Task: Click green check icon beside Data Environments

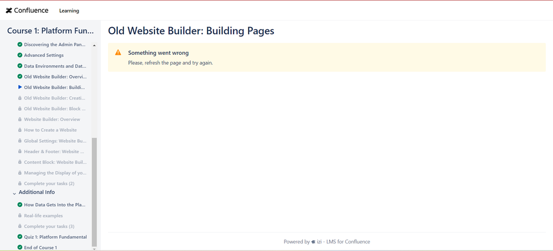Action: [20, 66]
